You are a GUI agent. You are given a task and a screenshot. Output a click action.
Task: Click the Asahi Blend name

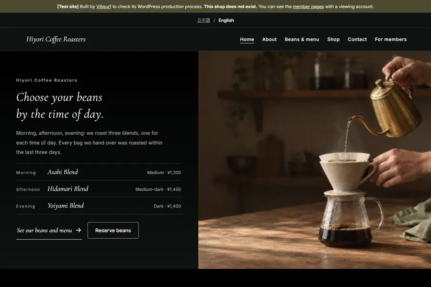[x=63, y=172]
